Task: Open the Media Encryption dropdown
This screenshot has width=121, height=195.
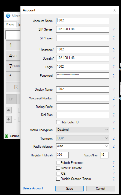Action: (83, 130)
